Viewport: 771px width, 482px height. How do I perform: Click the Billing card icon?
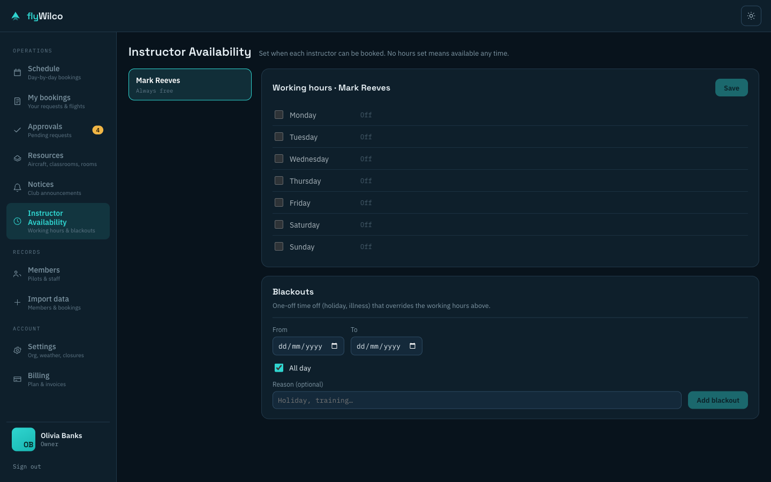pyautogui.click(x=17, y=379)
